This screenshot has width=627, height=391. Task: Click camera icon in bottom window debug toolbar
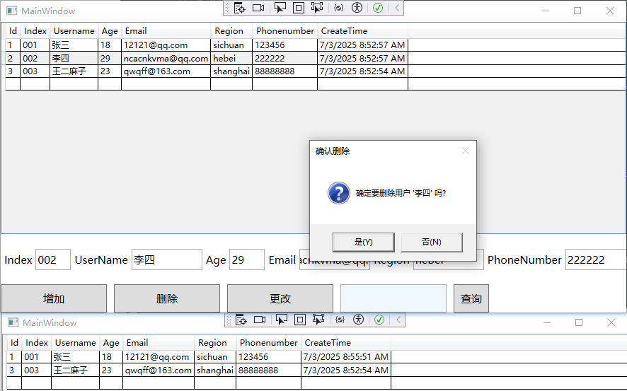point(260,320)
